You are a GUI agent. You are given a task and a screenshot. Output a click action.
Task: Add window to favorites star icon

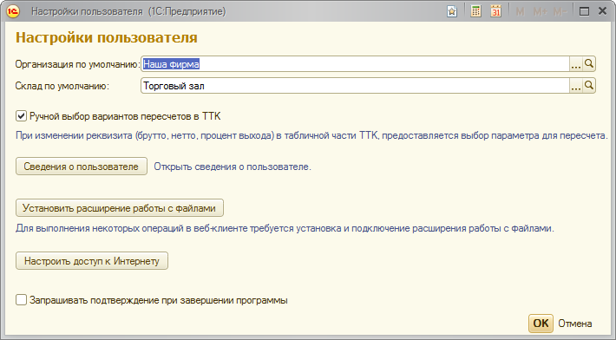452,11
